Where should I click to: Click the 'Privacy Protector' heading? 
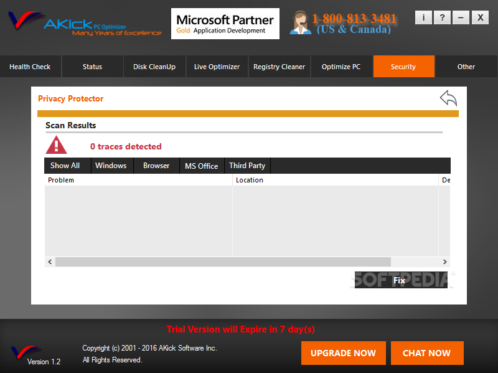[70, 98]
